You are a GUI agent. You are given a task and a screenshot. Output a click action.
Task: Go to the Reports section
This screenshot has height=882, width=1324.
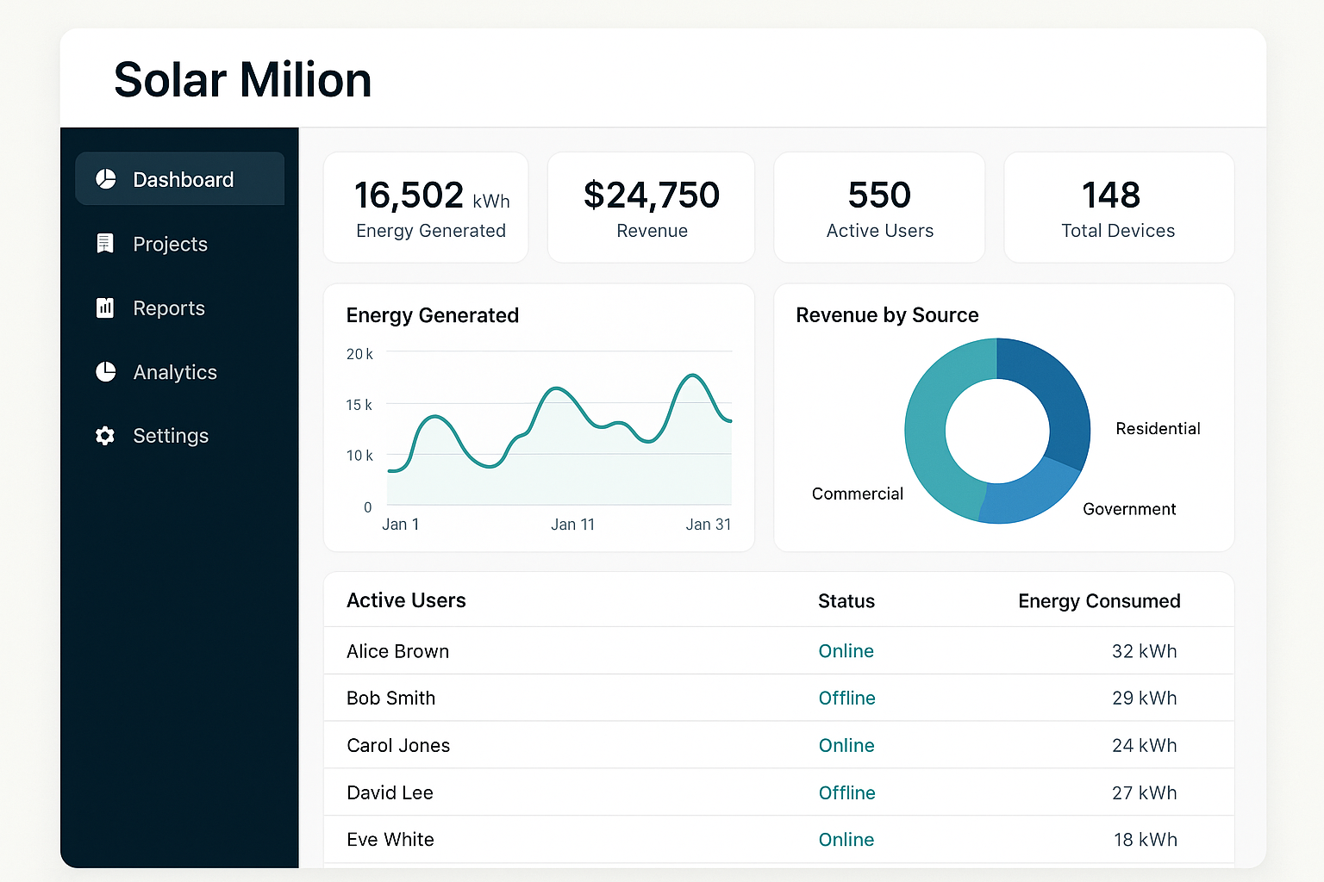(169, 308)
